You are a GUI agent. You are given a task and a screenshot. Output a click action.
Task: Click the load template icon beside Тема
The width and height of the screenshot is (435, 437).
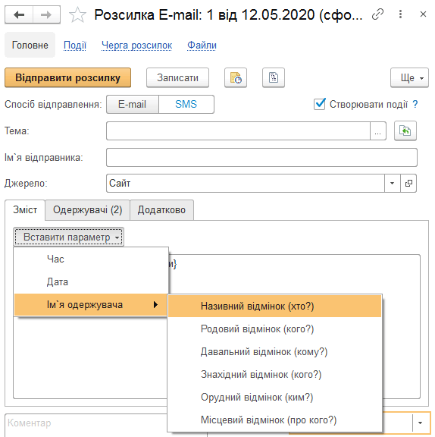pyautogui.click(x=405, y=130)
